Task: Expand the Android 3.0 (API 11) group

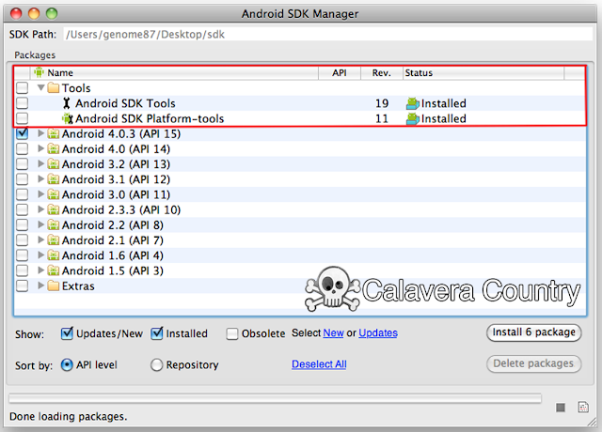Action: click(40, 194)
